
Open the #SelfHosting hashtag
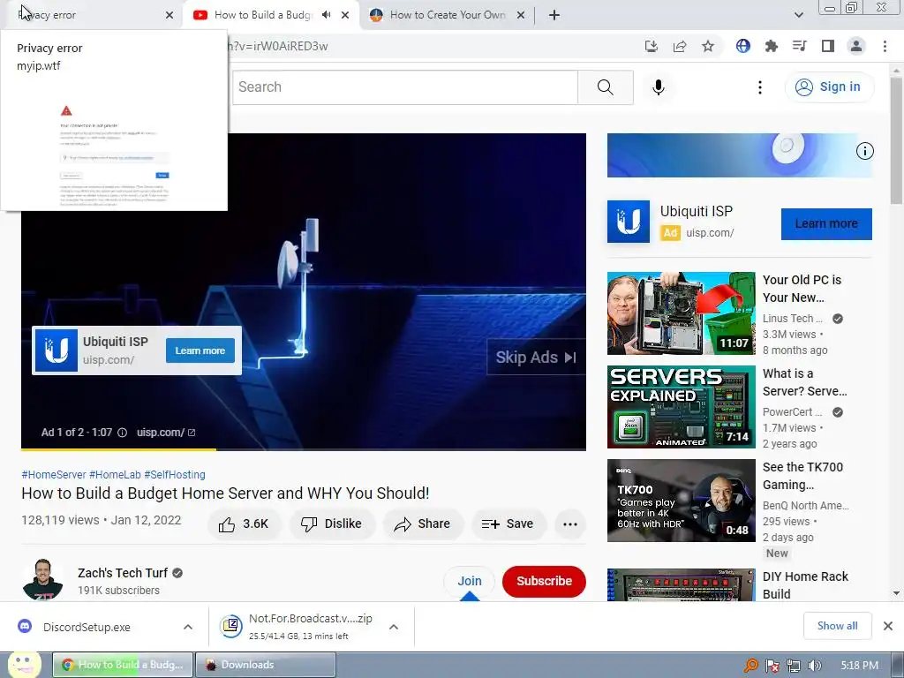point(175,474)
